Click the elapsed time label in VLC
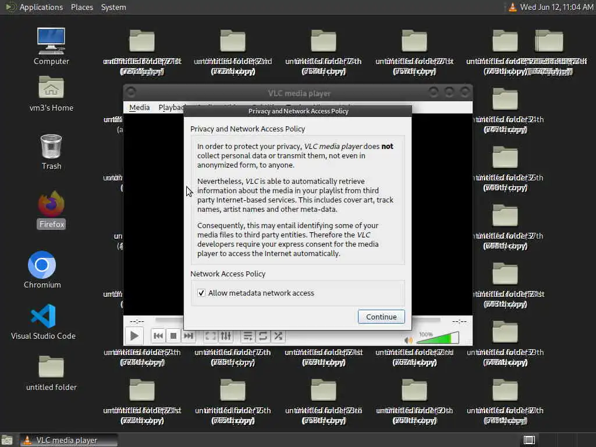 [137, 321]
